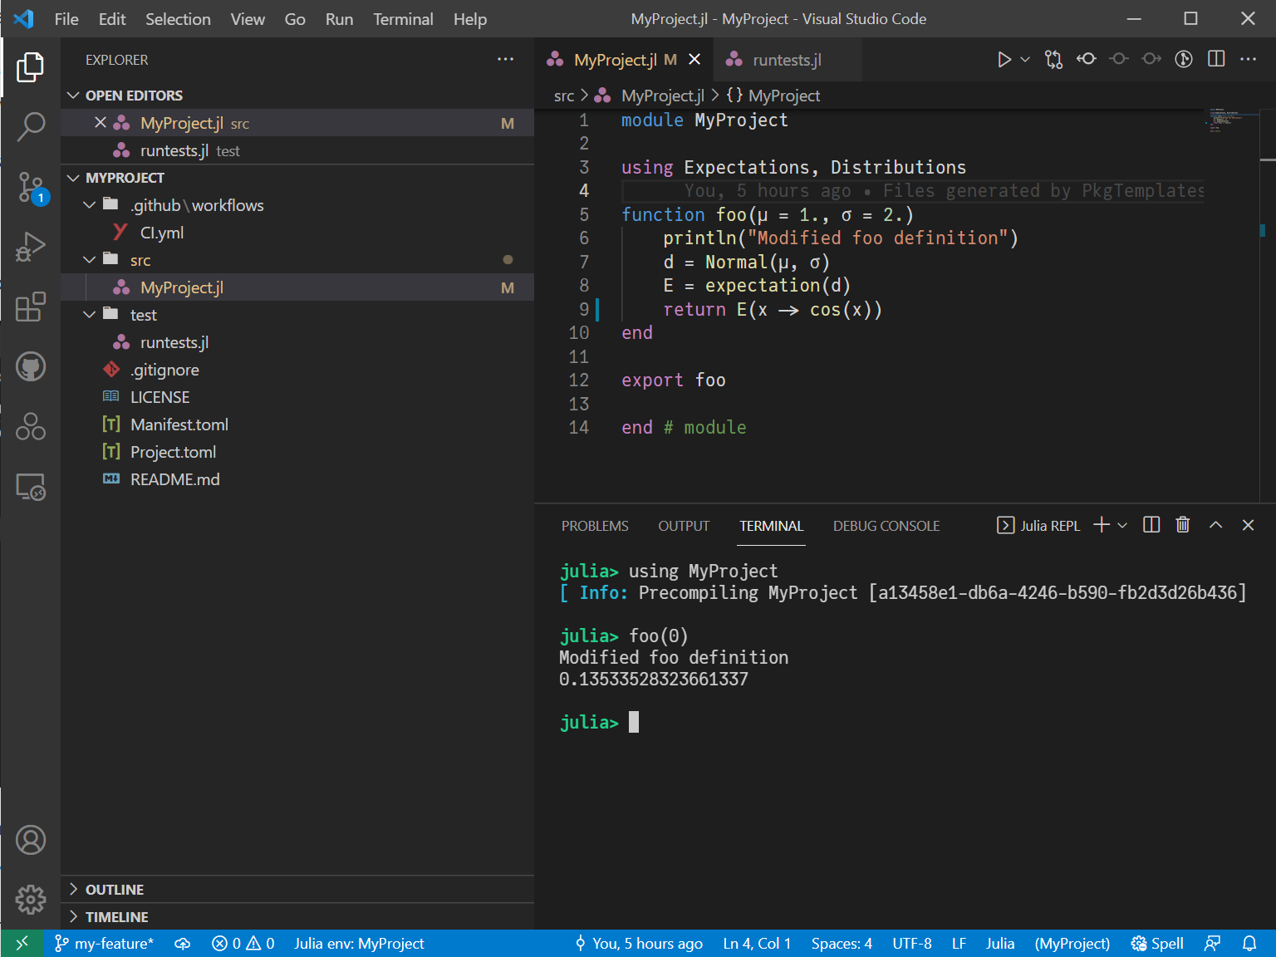Open Source Control view with pending change
Screen dimensions: 1276x957
tap(31, 188)
